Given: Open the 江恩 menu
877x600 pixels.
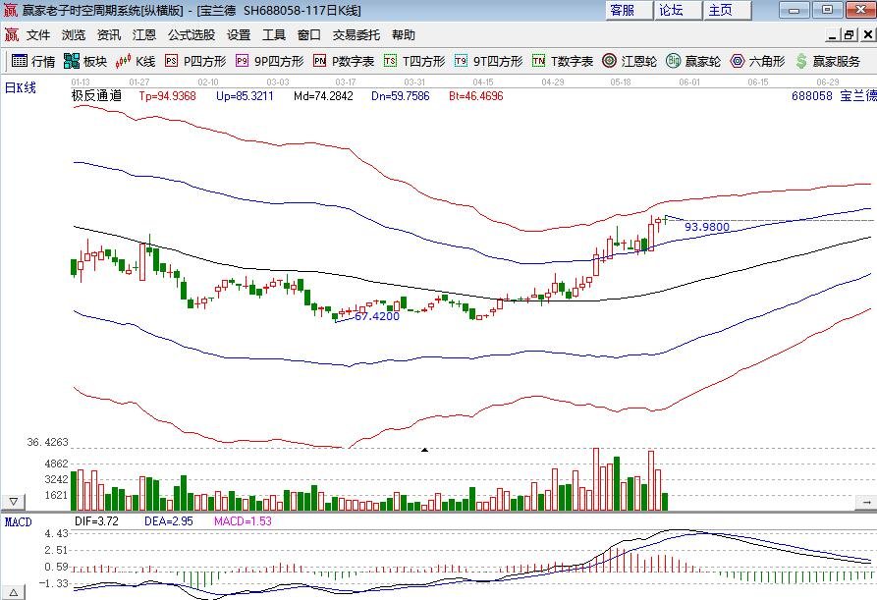Looking at the screenshot, I should point(143,34).
